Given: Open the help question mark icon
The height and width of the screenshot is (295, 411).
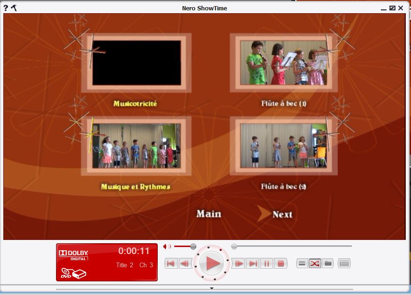Looking at the screenshot, I should pos(6,8).
